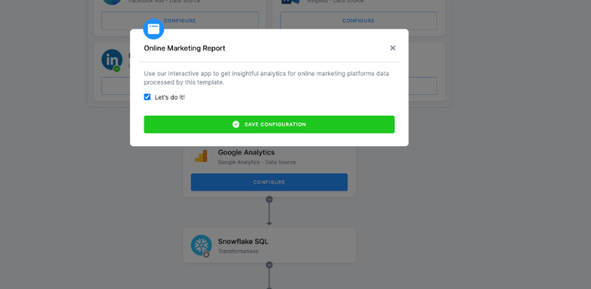Click the "Let's do it!" label text
Viewport: 591px width, 289px height.
(x=170, y=97)
